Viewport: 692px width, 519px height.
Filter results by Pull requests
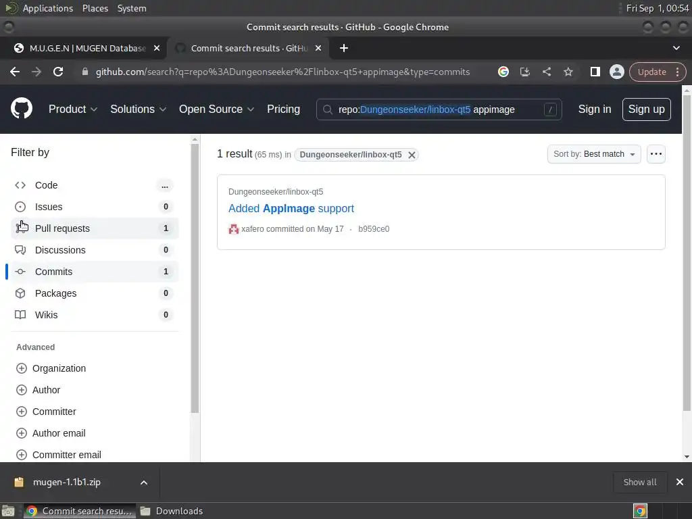point(95,228)
